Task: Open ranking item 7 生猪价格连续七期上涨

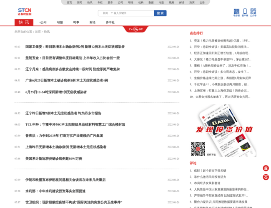Action: [220, 78]
